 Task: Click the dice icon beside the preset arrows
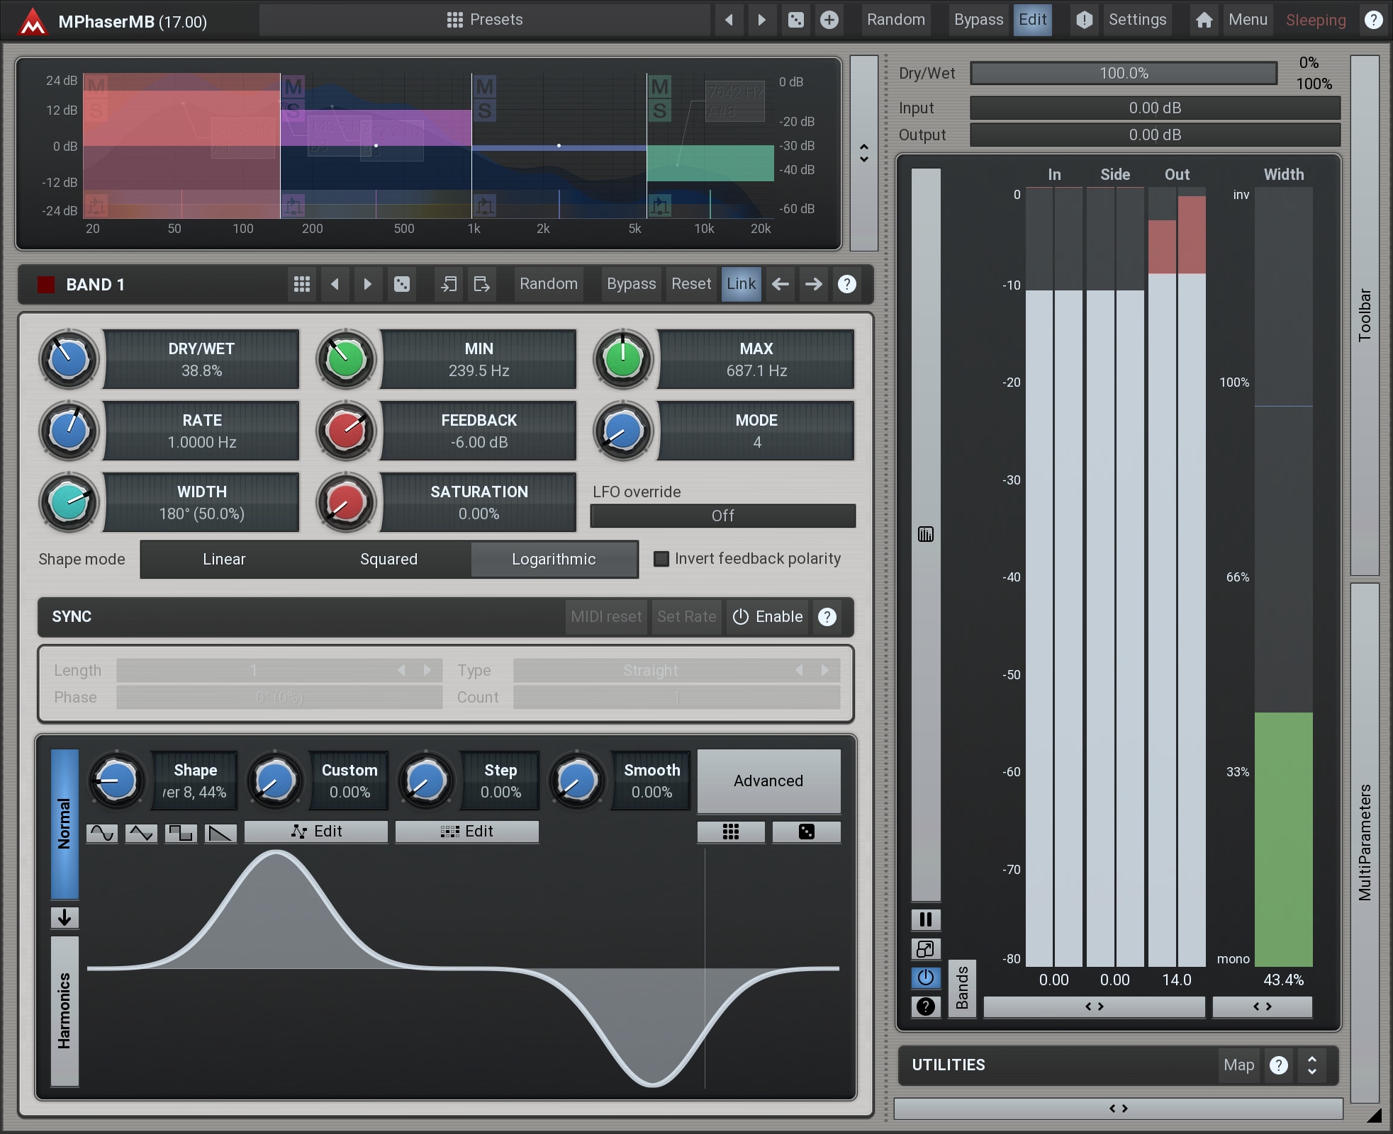[795, 20]
